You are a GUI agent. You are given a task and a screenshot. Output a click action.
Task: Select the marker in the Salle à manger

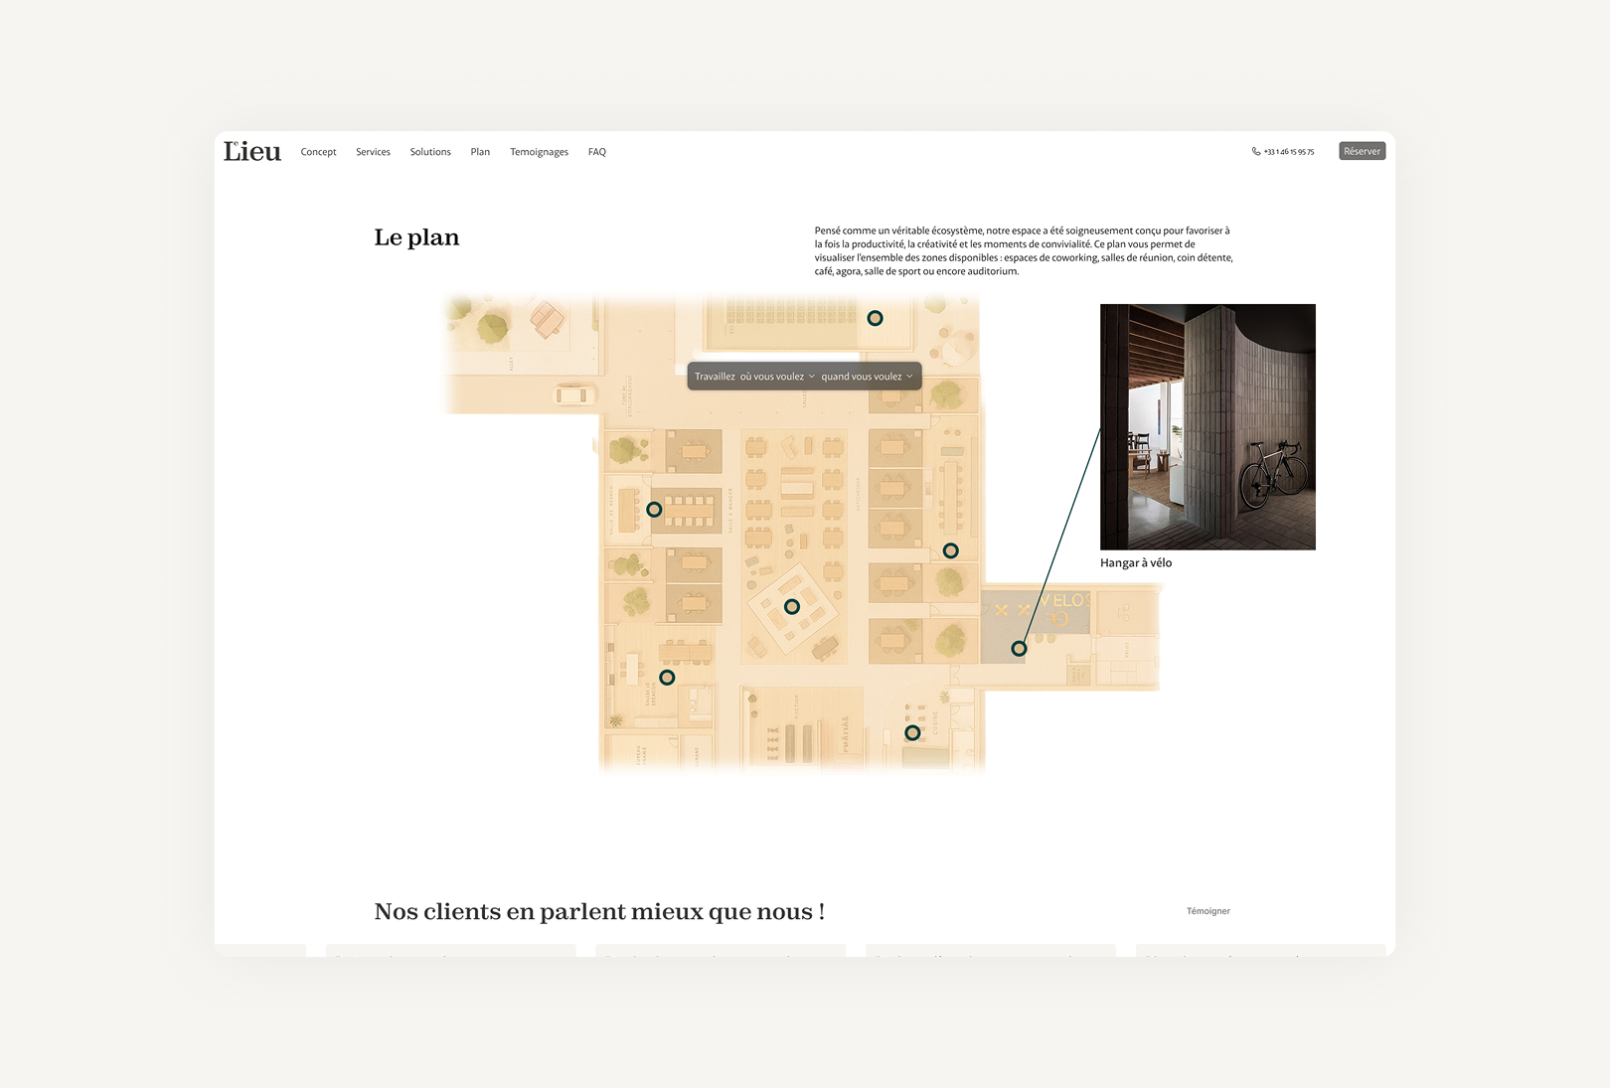pyautogui.click(x=654, y=510)
